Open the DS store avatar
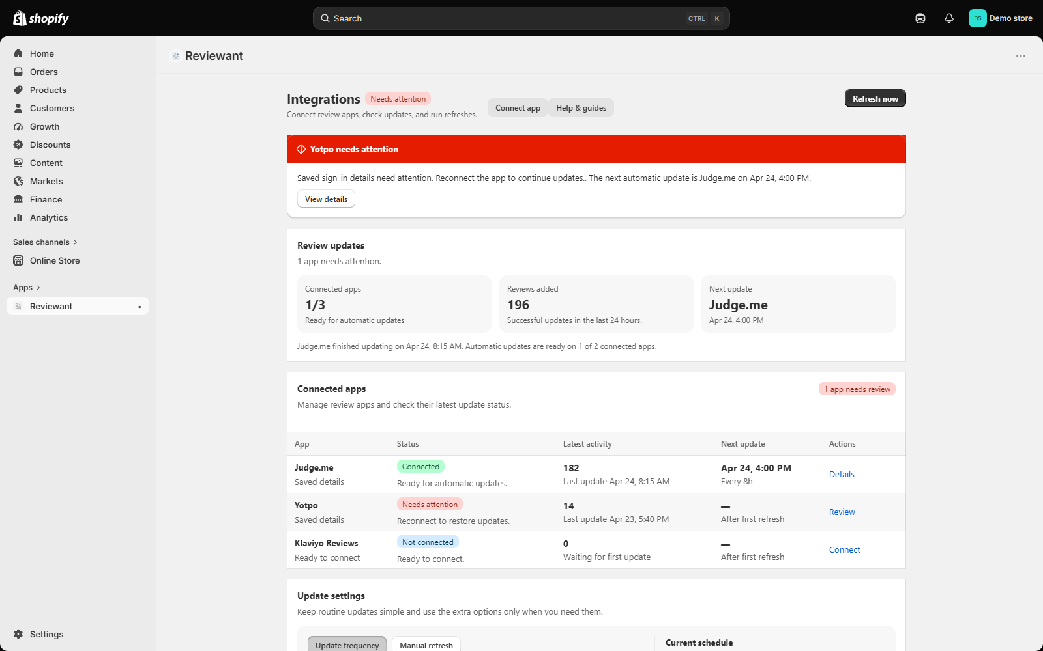Viewport: 1043px width, 651px height. click(x=977, y=18)
